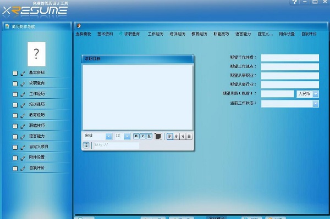
Task: Click the pencil edit icon for 求职意向
Action: point(23,84)
